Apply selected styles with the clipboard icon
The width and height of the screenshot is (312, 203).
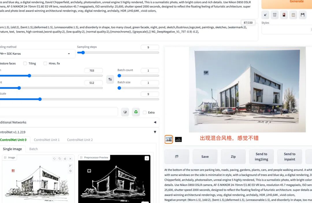click(293, 15)
